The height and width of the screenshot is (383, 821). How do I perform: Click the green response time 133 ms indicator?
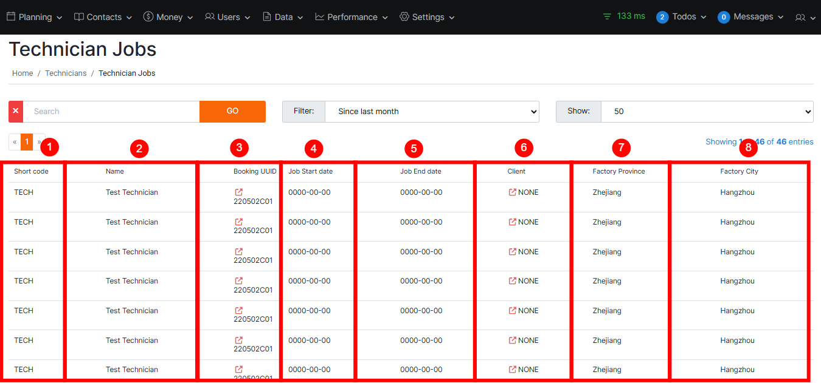624,16
